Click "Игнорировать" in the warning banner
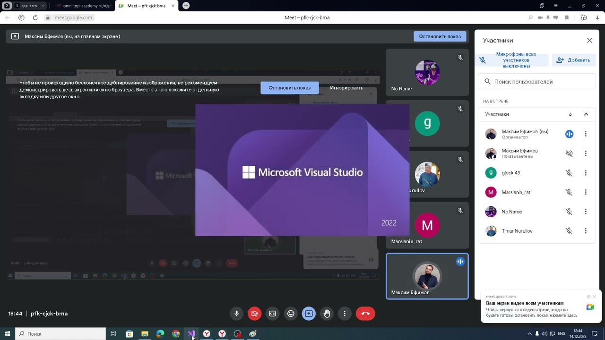 (346, 88)
